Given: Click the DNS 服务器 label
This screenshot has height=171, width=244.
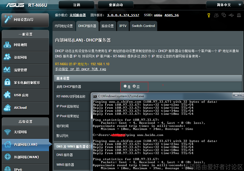Looking at the screenshot, I should tap(65, 155).
